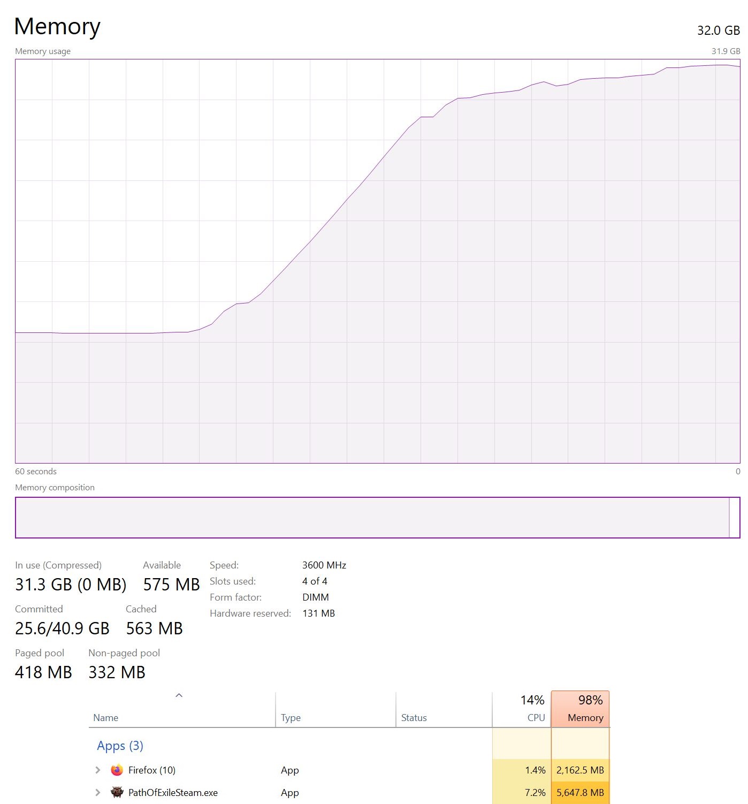Image resolution: width=748 pixels, height=804 pixels.
Task: Click the 31.3 GB (0 MB) value
Action: click(x=71, y=585)
